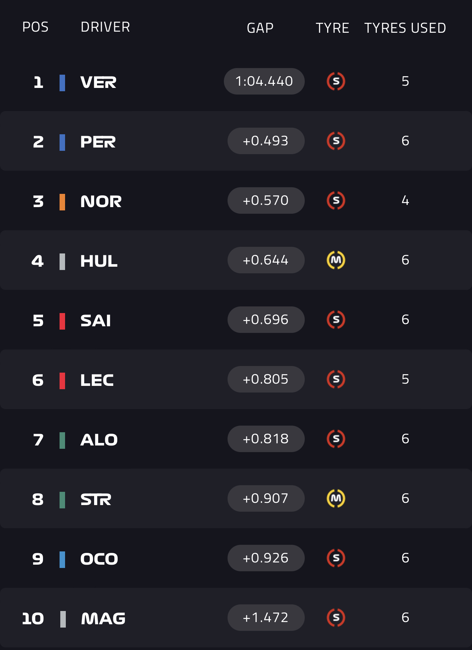472x650 pixels.
Task: Click tyres used count for STR
Action: (x=405, y=498)
